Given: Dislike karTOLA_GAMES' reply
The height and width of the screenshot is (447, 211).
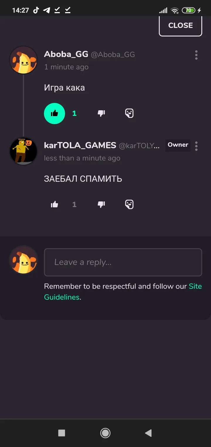Looking at the screenshot, I should 101,204.
